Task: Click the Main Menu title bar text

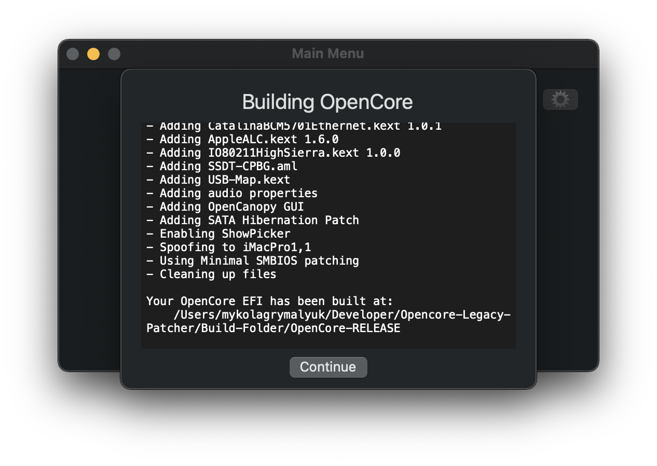Action: tap(328, 53)
